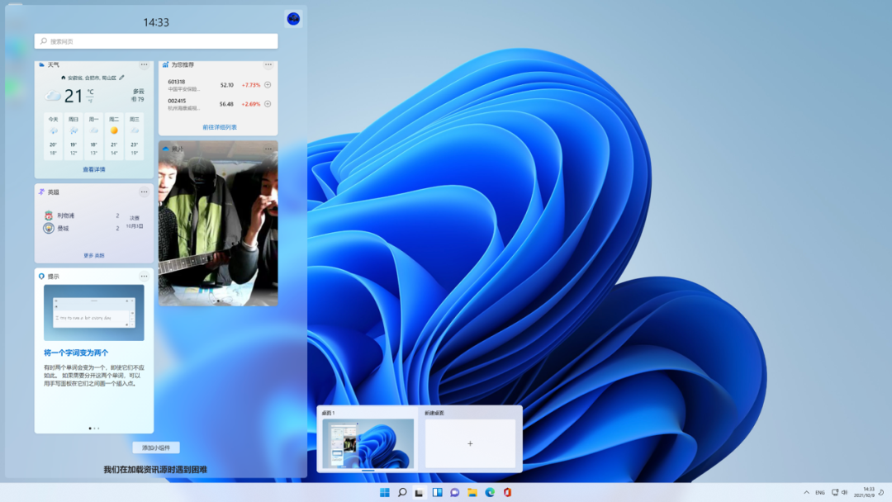Launch File Explorer from the taskbar
This screenshot has width=892, height=502.
471,492
